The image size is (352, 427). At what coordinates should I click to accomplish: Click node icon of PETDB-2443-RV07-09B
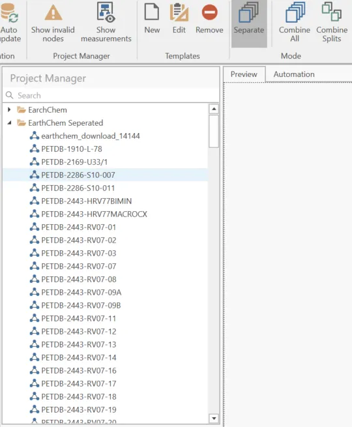point(35,305)
